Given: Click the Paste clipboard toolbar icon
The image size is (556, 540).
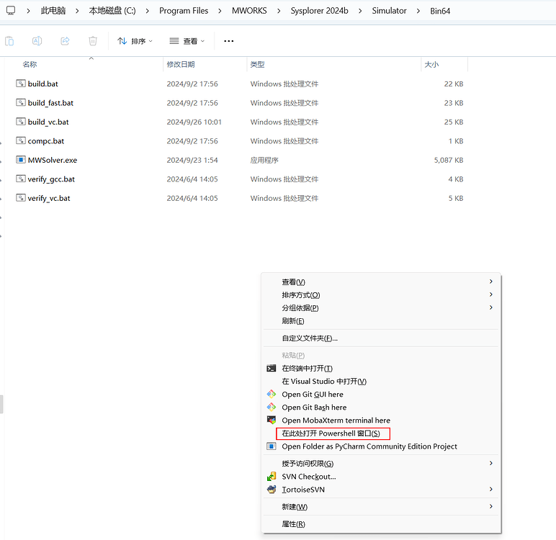Looking at the screenshot, I should pos(9,41).
